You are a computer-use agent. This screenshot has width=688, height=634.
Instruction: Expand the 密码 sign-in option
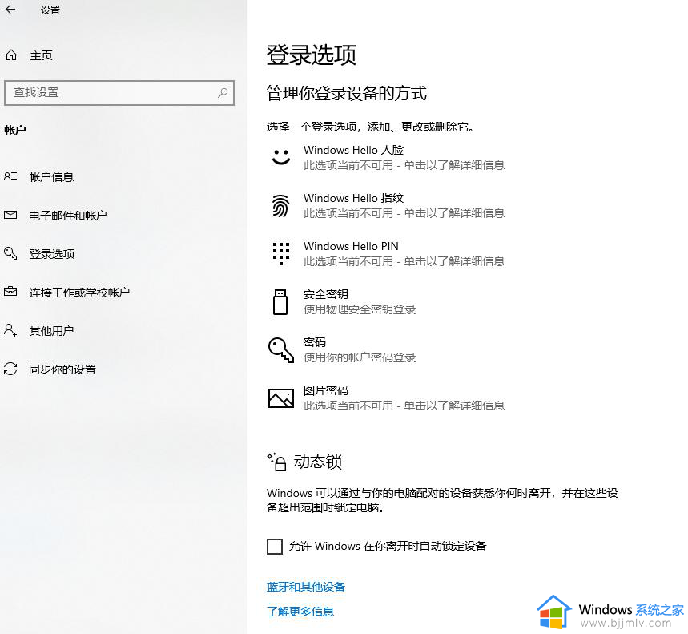[342, 349]
